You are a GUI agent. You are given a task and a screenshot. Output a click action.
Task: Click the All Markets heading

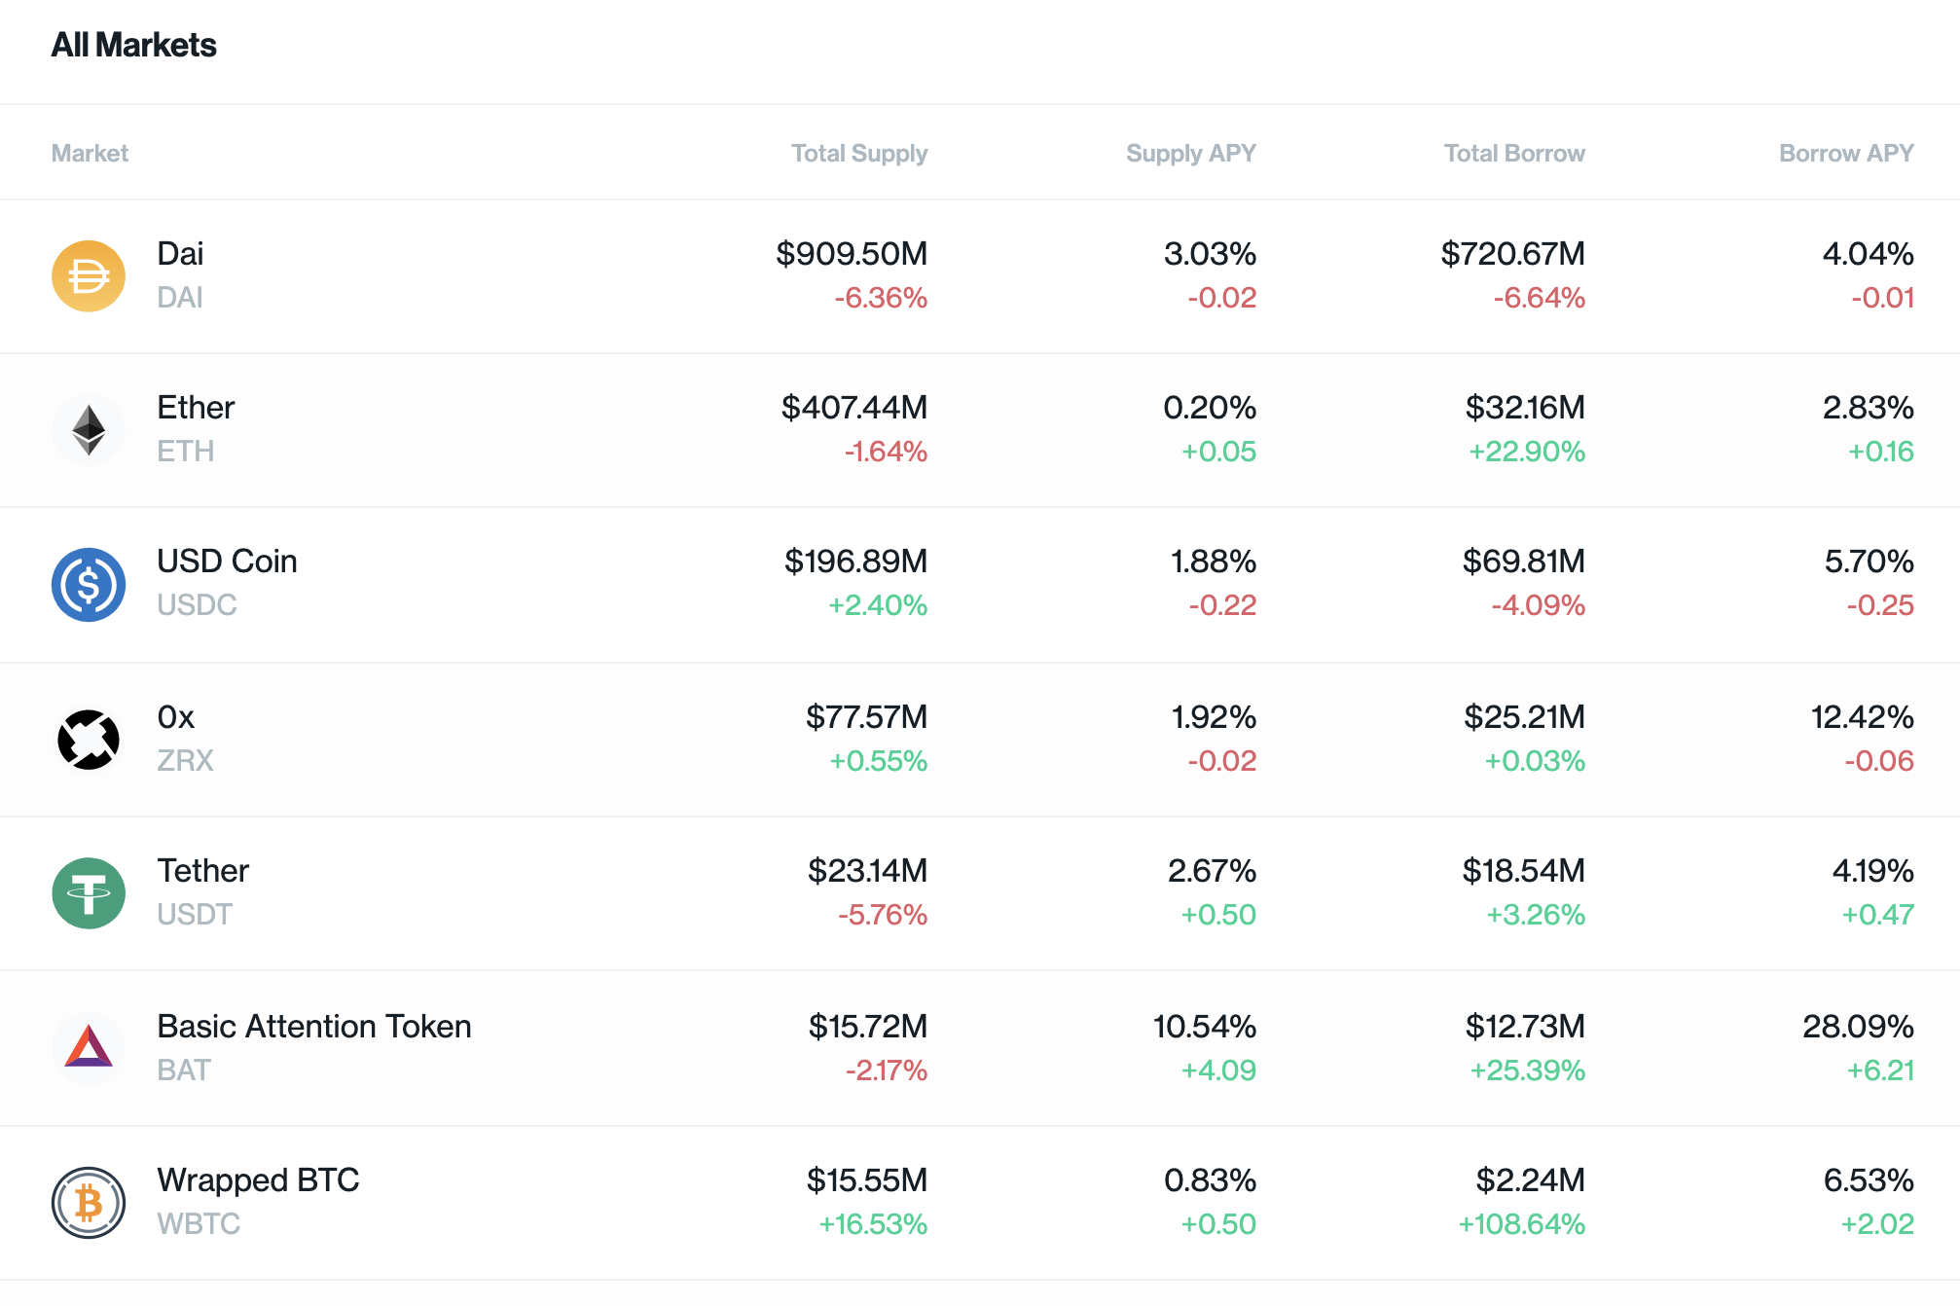click(x=134, y=45)
